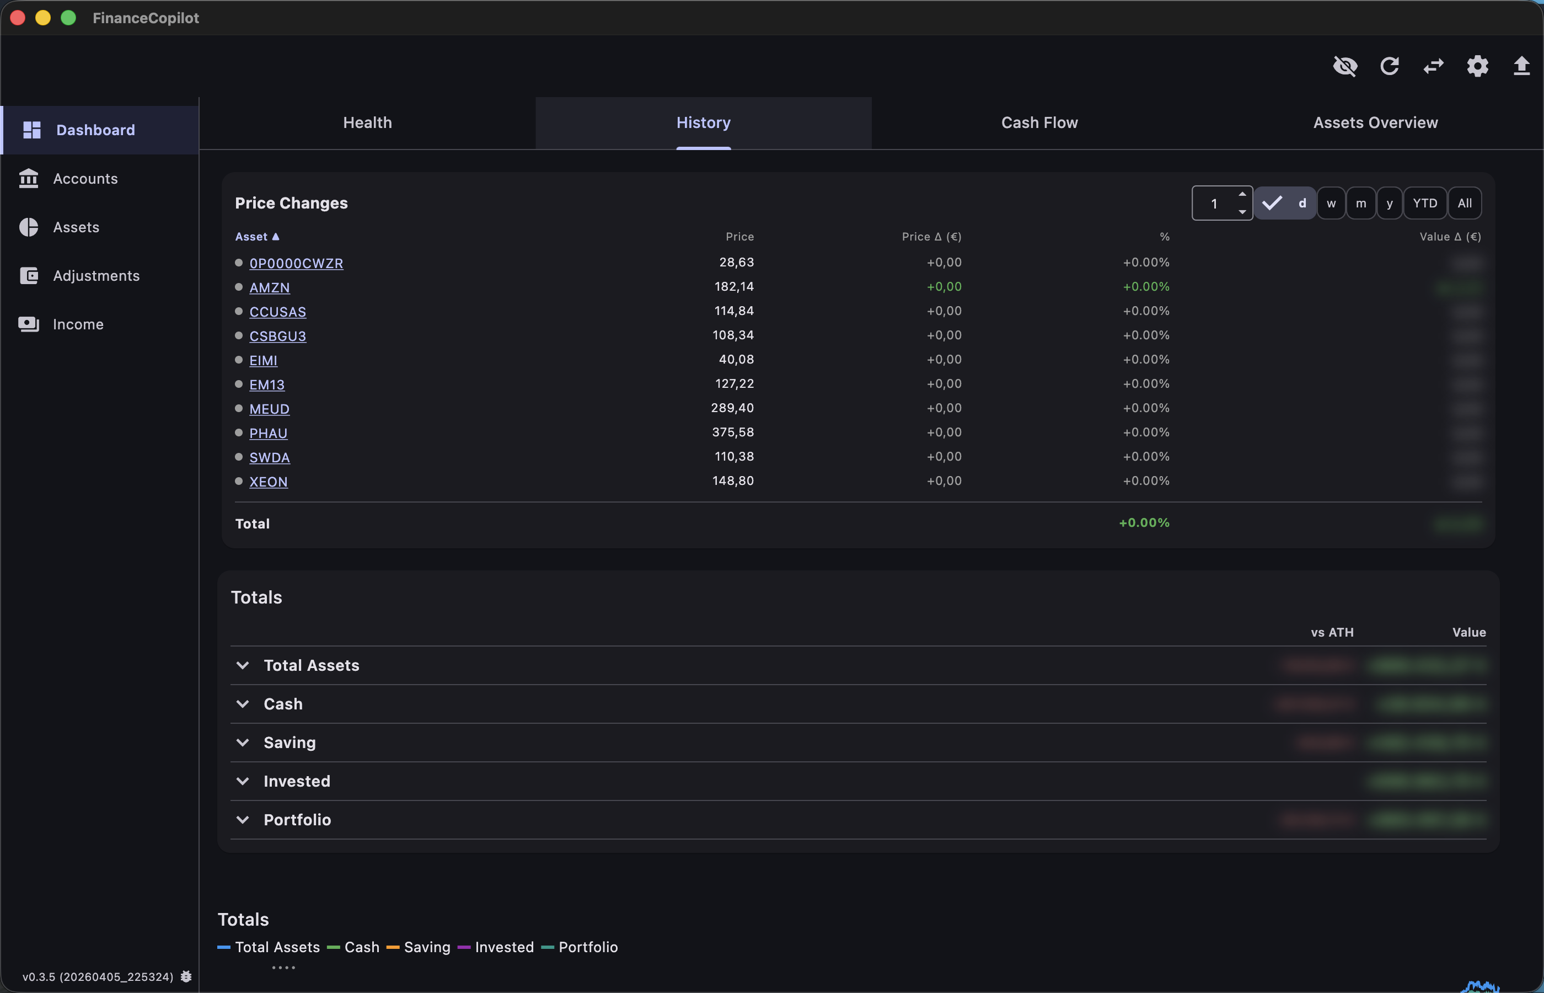Collapse the Invested section in Totals
1544x993 pixels.
click(244, 781)
